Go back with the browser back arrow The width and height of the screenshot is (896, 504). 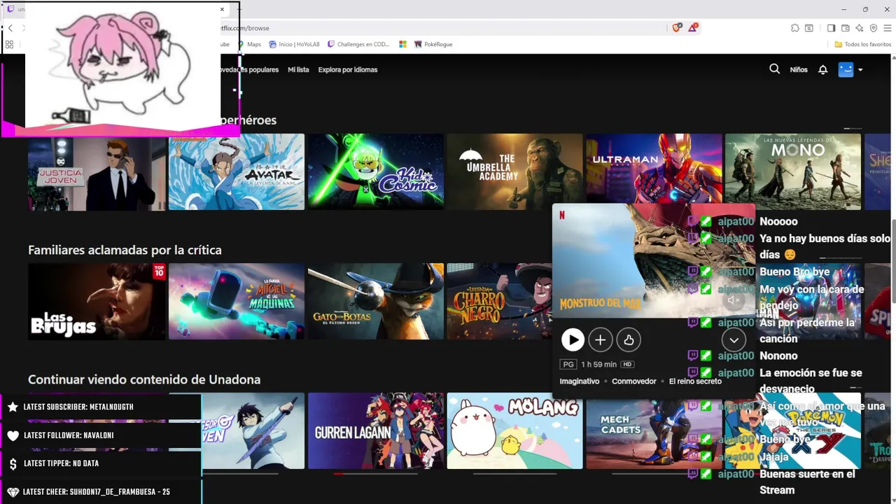click(x=10, y=28)
